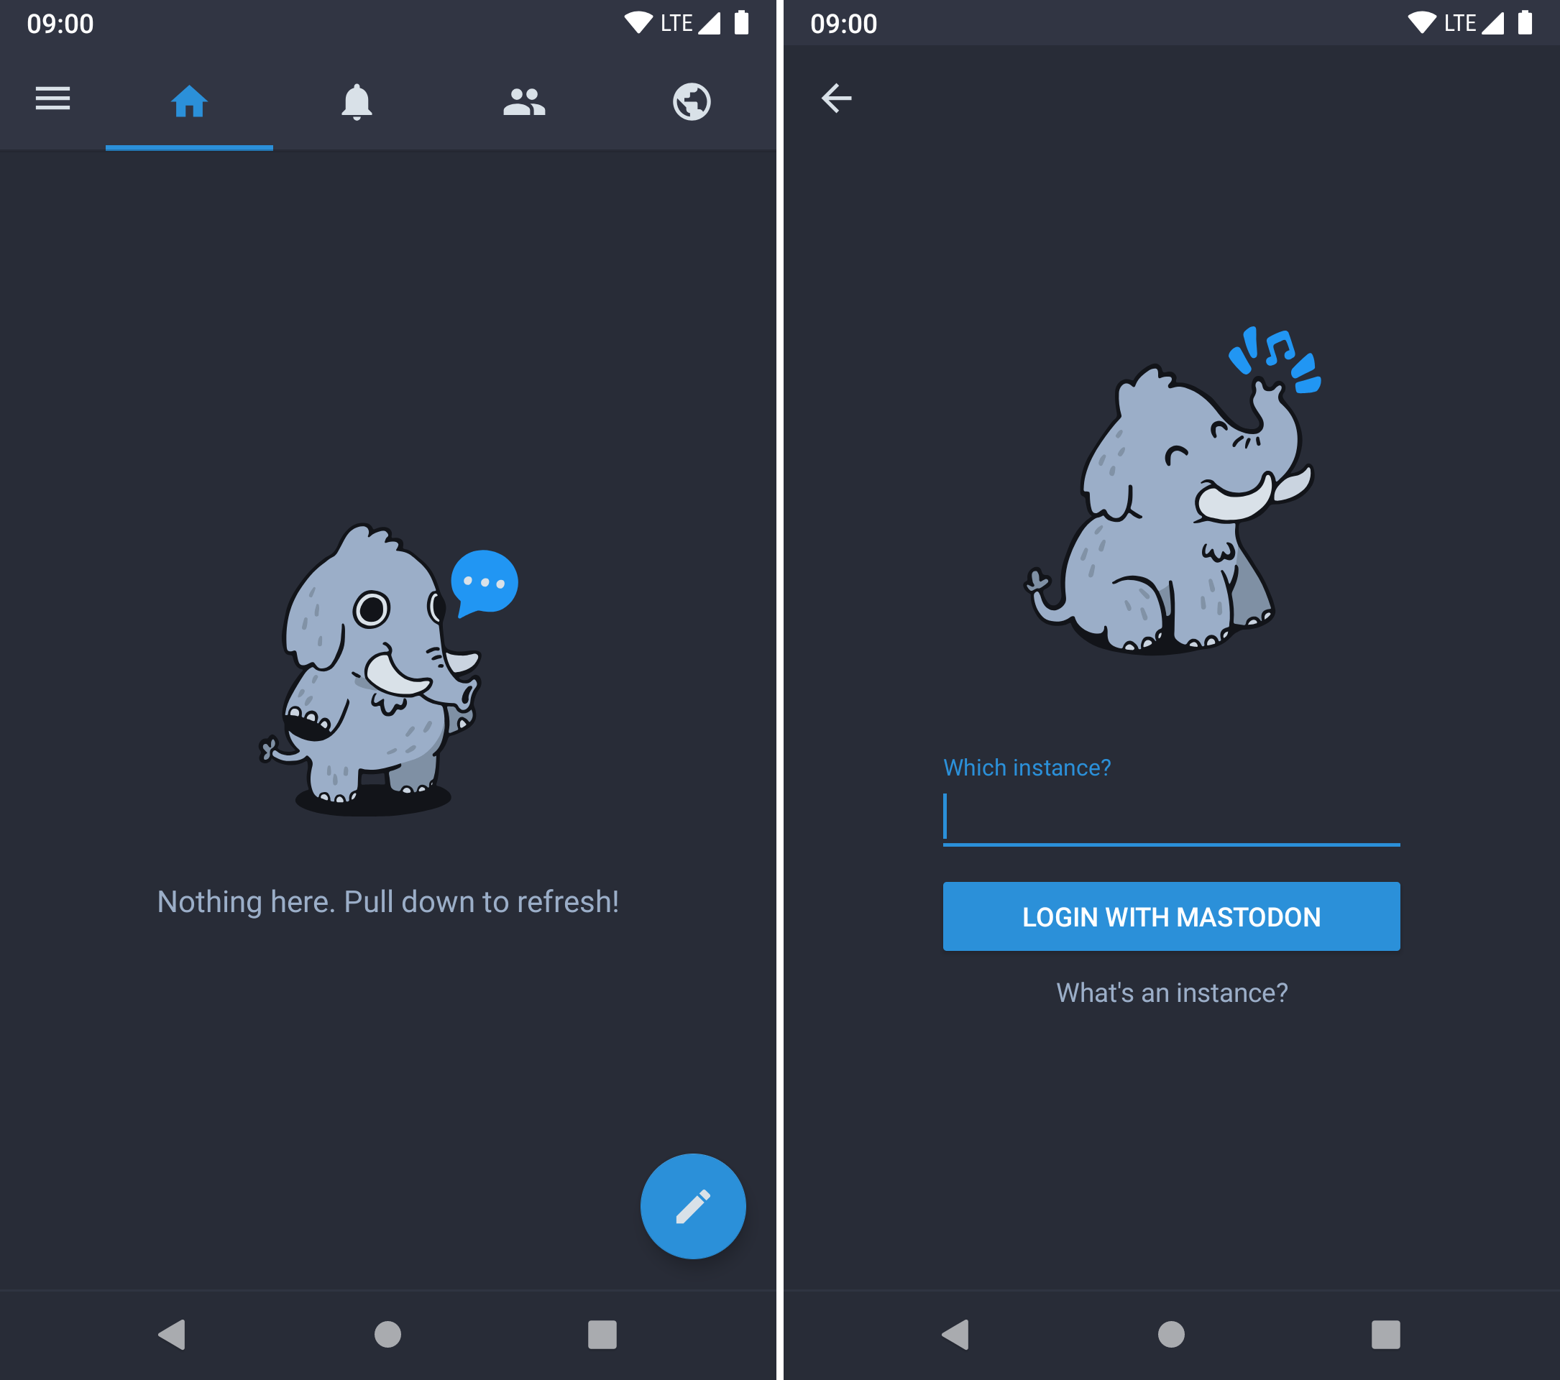Tap Android recents button on left phone
The width and height of the screenshot is (1560, 1380).
602,1334
